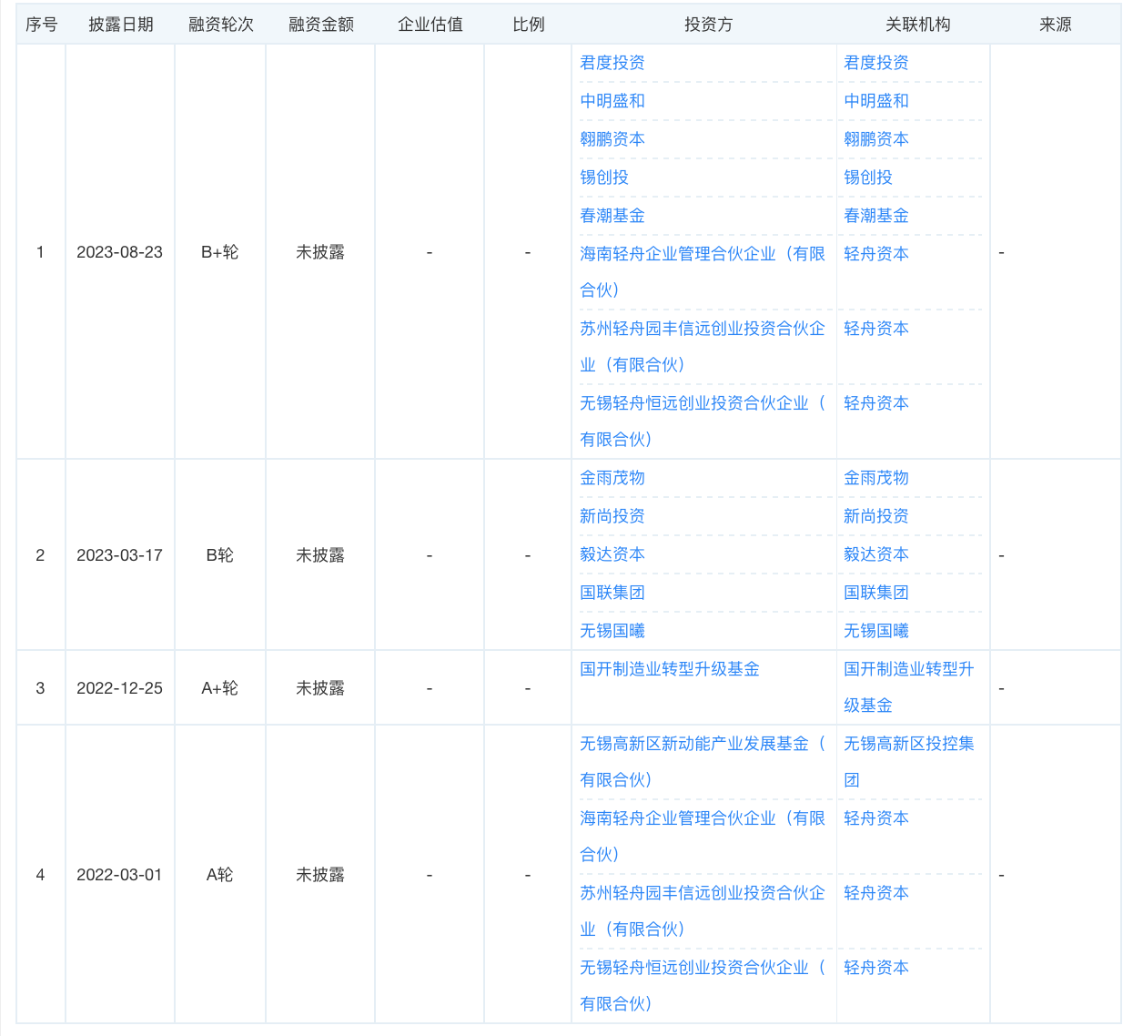The height and width of the screenshot is (1036, 1123).
Task: Select the date 2022-12-25
Action: point(119,688)
